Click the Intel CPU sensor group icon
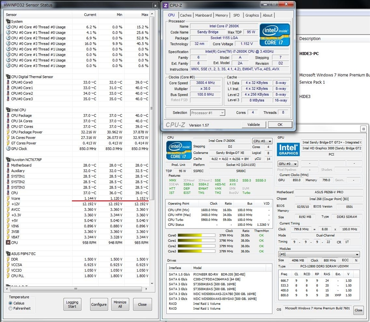 click(x=8, y=110)
